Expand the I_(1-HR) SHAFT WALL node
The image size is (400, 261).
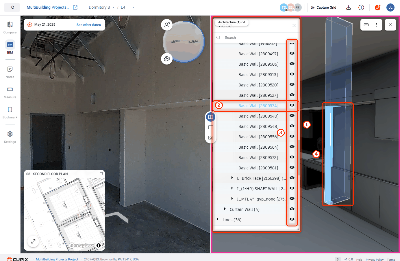[x=232, y=188]
